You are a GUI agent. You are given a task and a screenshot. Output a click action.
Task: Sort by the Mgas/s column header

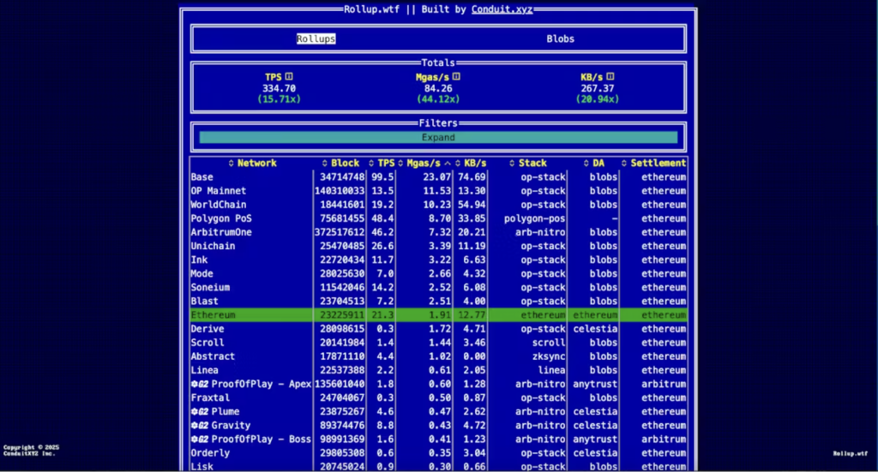[x=426, y=163]
